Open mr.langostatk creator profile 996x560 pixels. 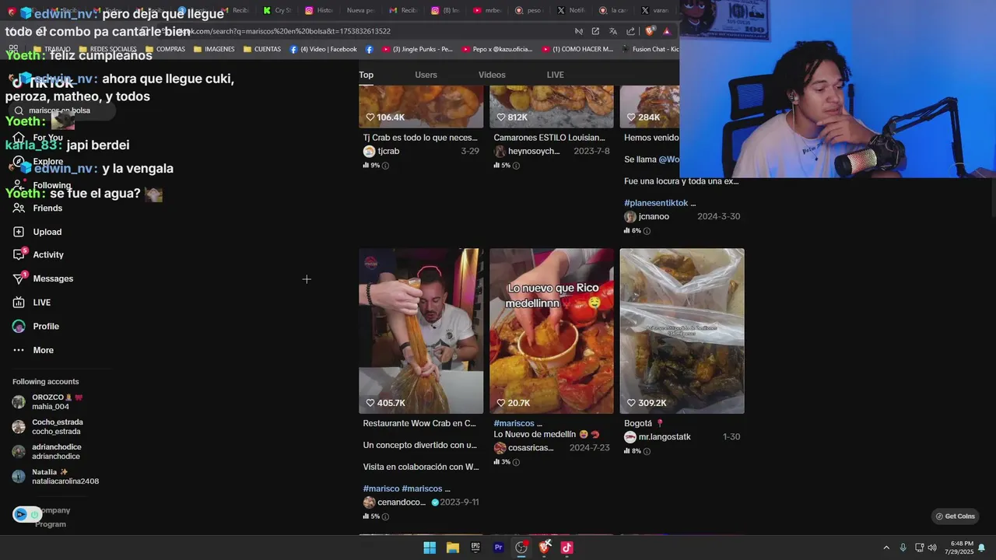[x=658, y=437]
